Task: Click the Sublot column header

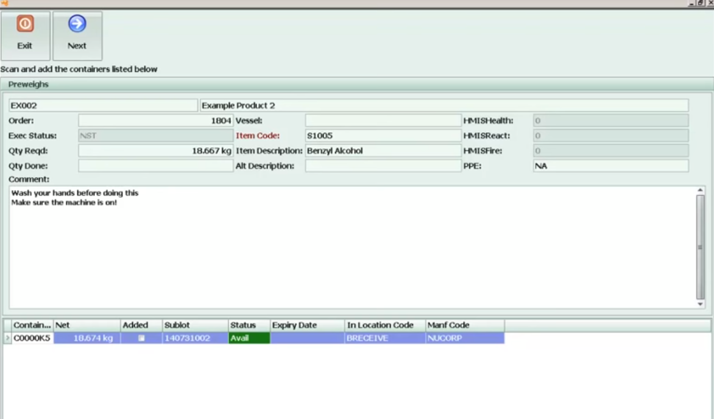Action: coord(195,325)
